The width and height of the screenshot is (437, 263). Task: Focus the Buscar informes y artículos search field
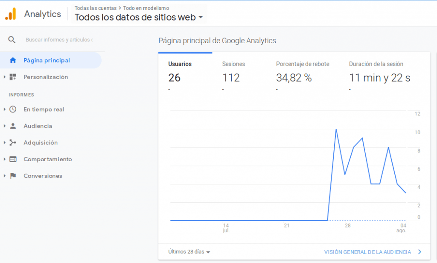pos(59,40)
